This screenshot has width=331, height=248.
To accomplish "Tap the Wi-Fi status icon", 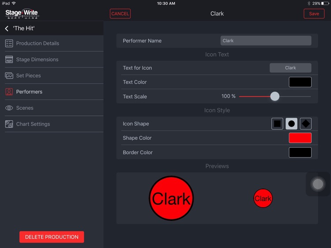I will [x=14, y=3].
